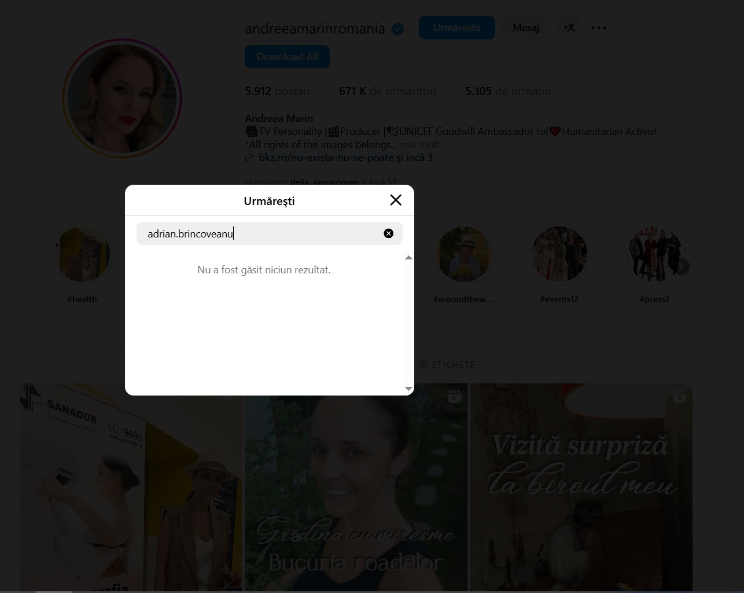The height and width of the screenshot is (593, 744).
Task: Open the #events12 story highlight
Action: coord(559,255)
